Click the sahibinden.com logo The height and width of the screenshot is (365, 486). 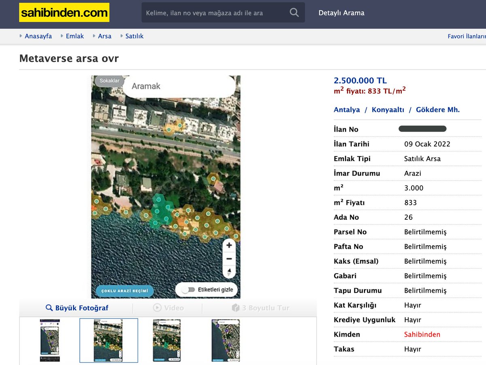click(64, 13)
